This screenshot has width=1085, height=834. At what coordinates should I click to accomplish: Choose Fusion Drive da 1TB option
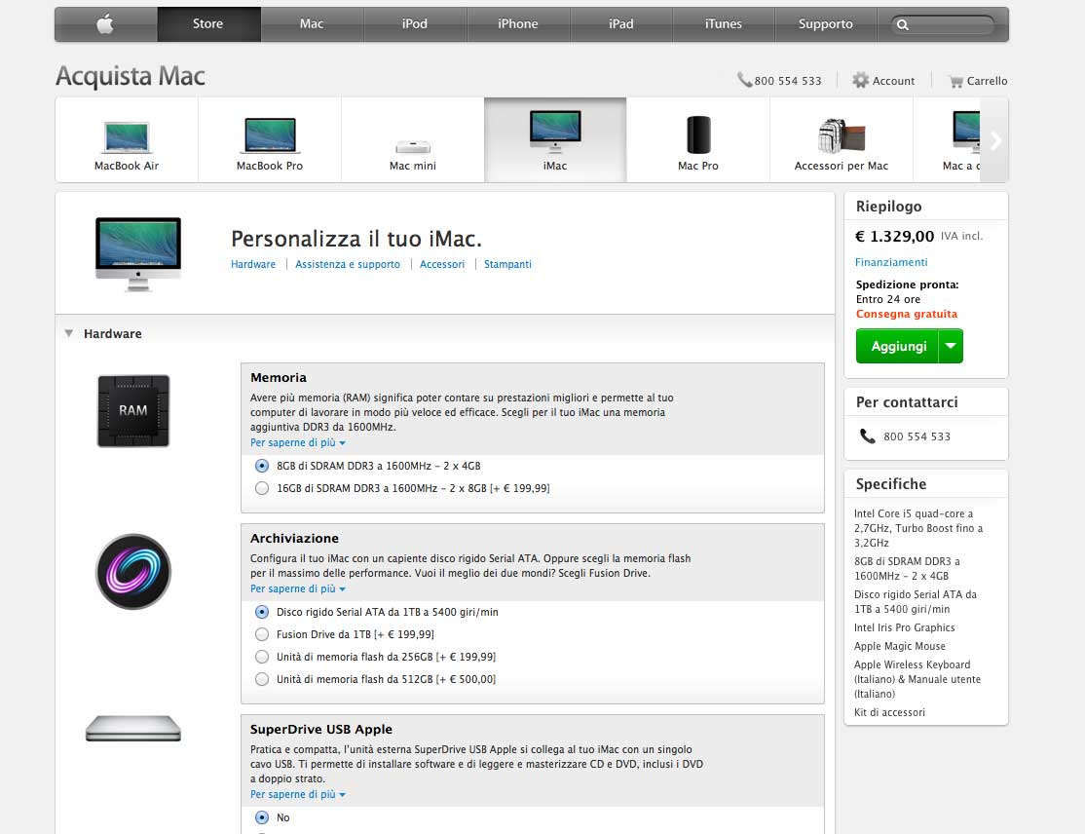(x=262, y=634)
